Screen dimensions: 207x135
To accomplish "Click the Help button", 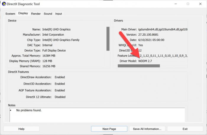I will point(21,129).
